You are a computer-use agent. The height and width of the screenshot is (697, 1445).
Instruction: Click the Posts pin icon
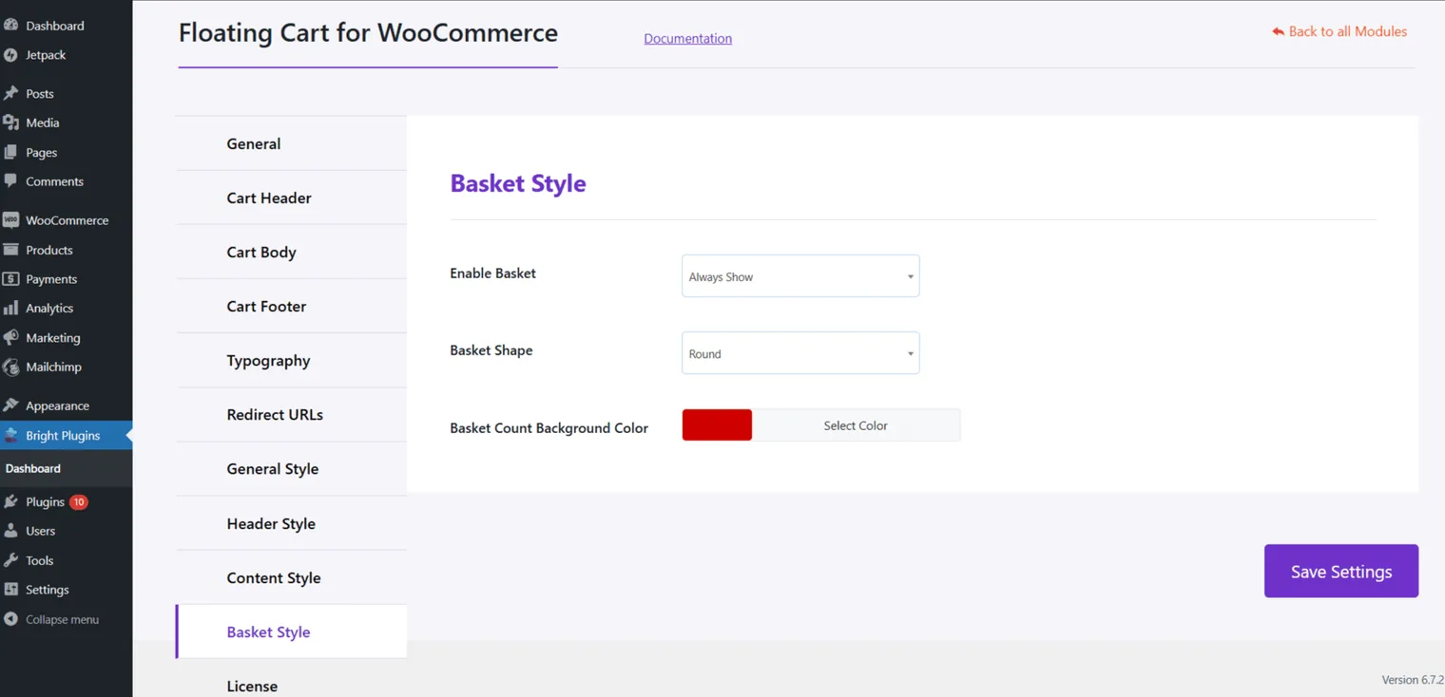click(x=11, y=94)
